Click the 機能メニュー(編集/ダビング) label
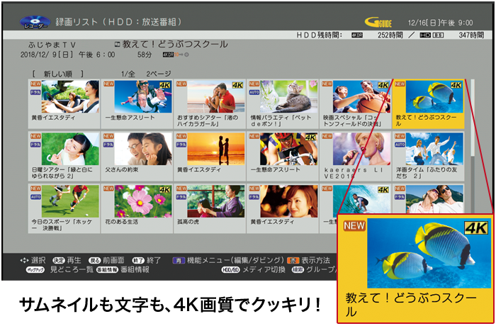496x326 pixels. [x=236, y=260]
